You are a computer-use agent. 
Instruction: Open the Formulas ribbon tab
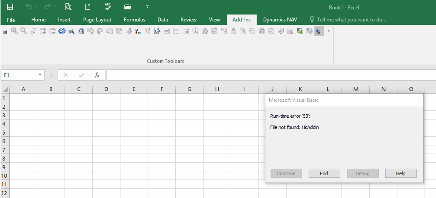pos(134,20)
